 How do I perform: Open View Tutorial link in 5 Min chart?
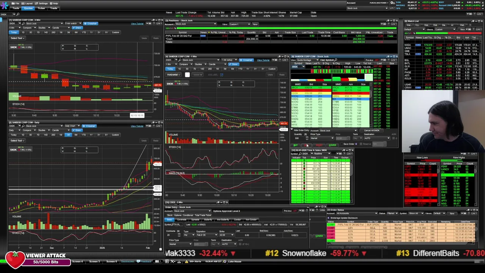137,24
